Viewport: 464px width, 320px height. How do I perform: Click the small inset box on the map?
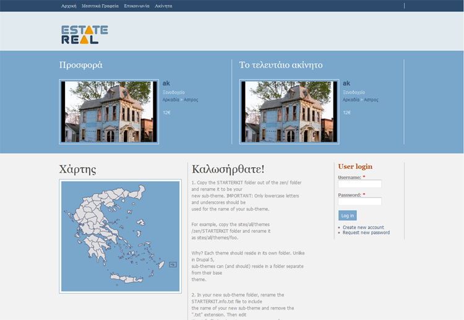click(173, 264)
